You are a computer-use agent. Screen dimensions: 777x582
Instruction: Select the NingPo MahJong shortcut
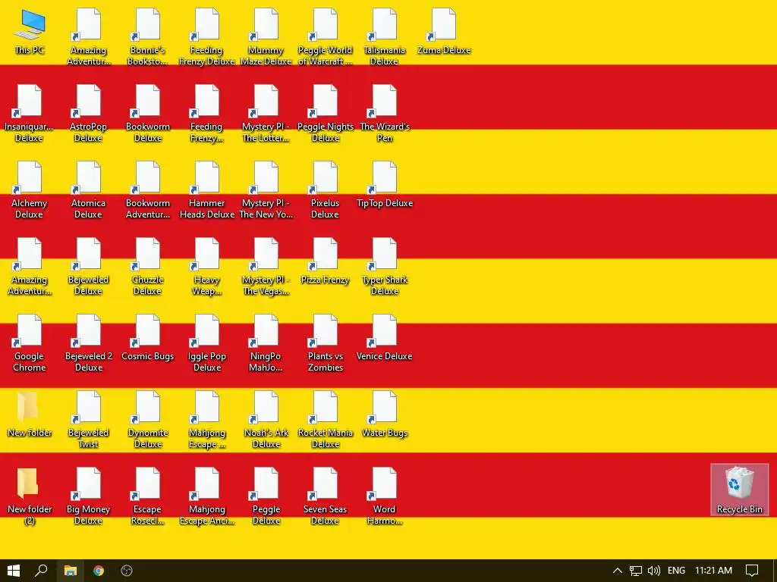pyautogui.click(x=266, y=343)
